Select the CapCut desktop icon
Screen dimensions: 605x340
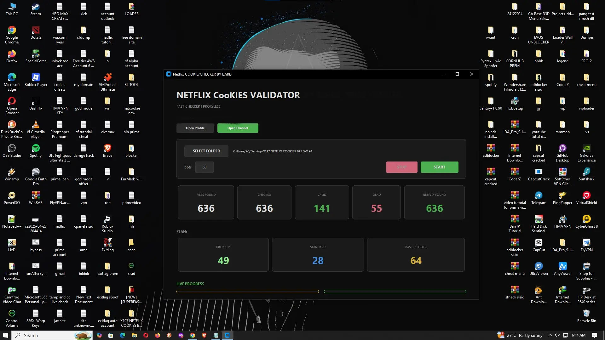pyautogui.click(x=539, y=246)
